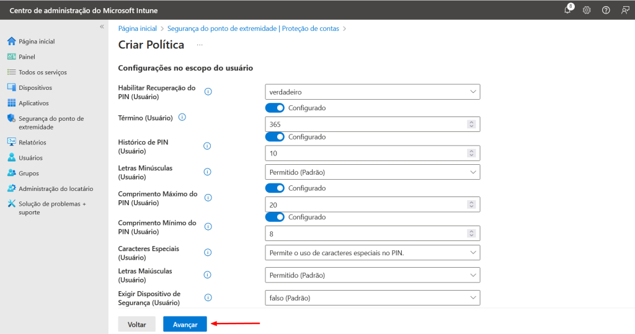Open Grupos in sidebar
The image size is (635, 334).
tap(29, 173)
